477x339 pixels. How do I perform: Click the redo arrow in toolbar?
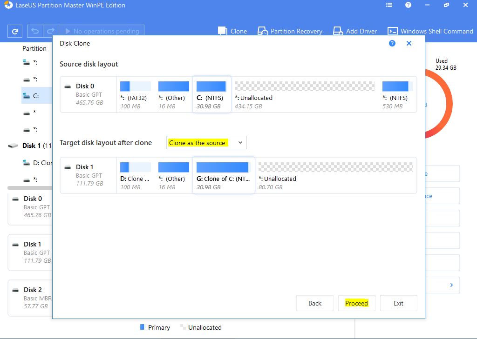click(x=51, y=31)
